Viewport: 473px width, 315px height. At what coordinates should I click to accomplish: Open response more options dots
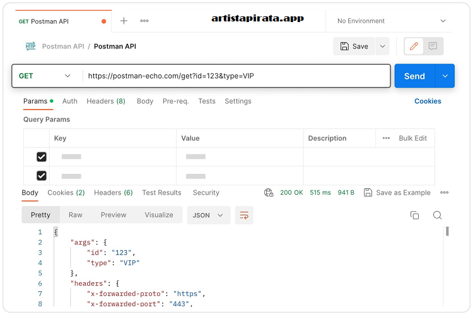click(x=444, y=192)
